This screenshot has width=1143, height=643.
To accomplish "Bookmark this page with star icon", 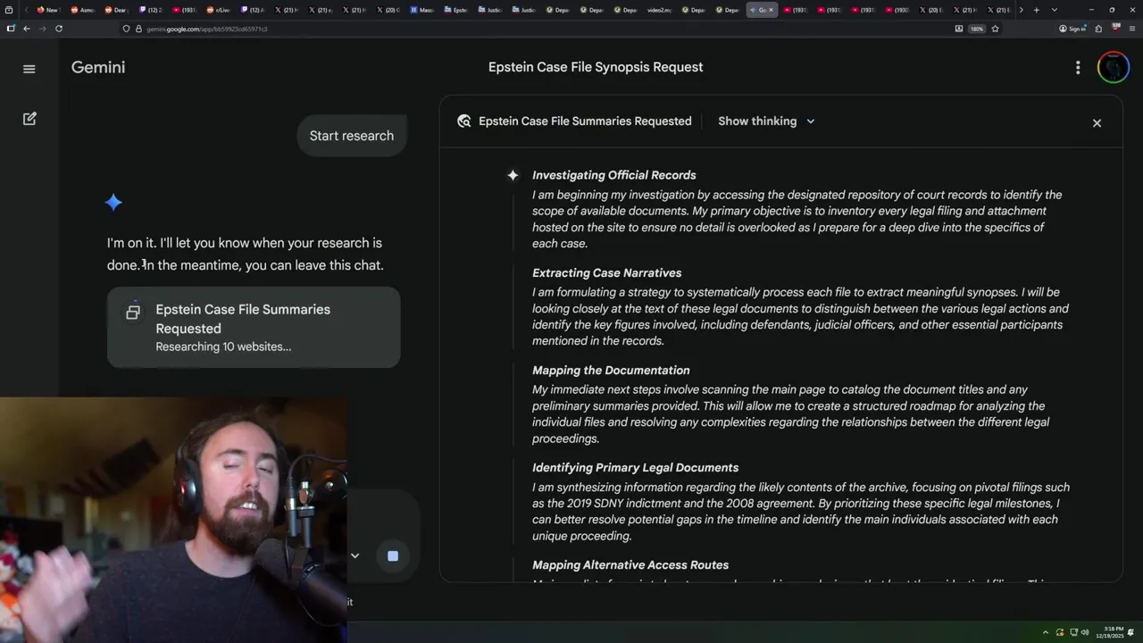I will [x=995, y=29].
